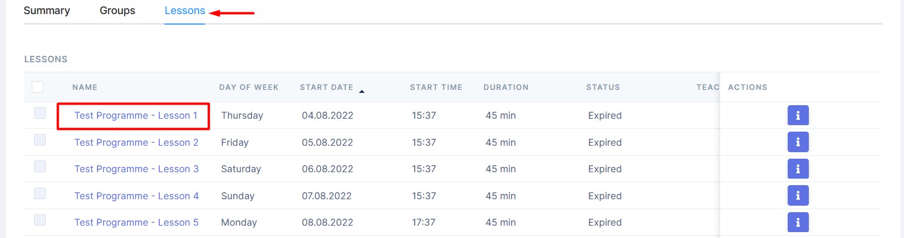
Task: Select the Lesson 1 row checkbox
Action: pos(40,113)
